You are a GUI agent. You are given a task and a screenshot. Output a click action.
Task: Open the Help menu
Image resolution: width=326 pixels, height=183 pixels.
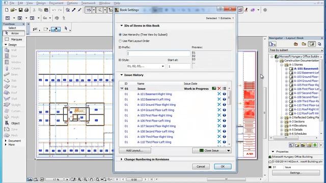117,3
